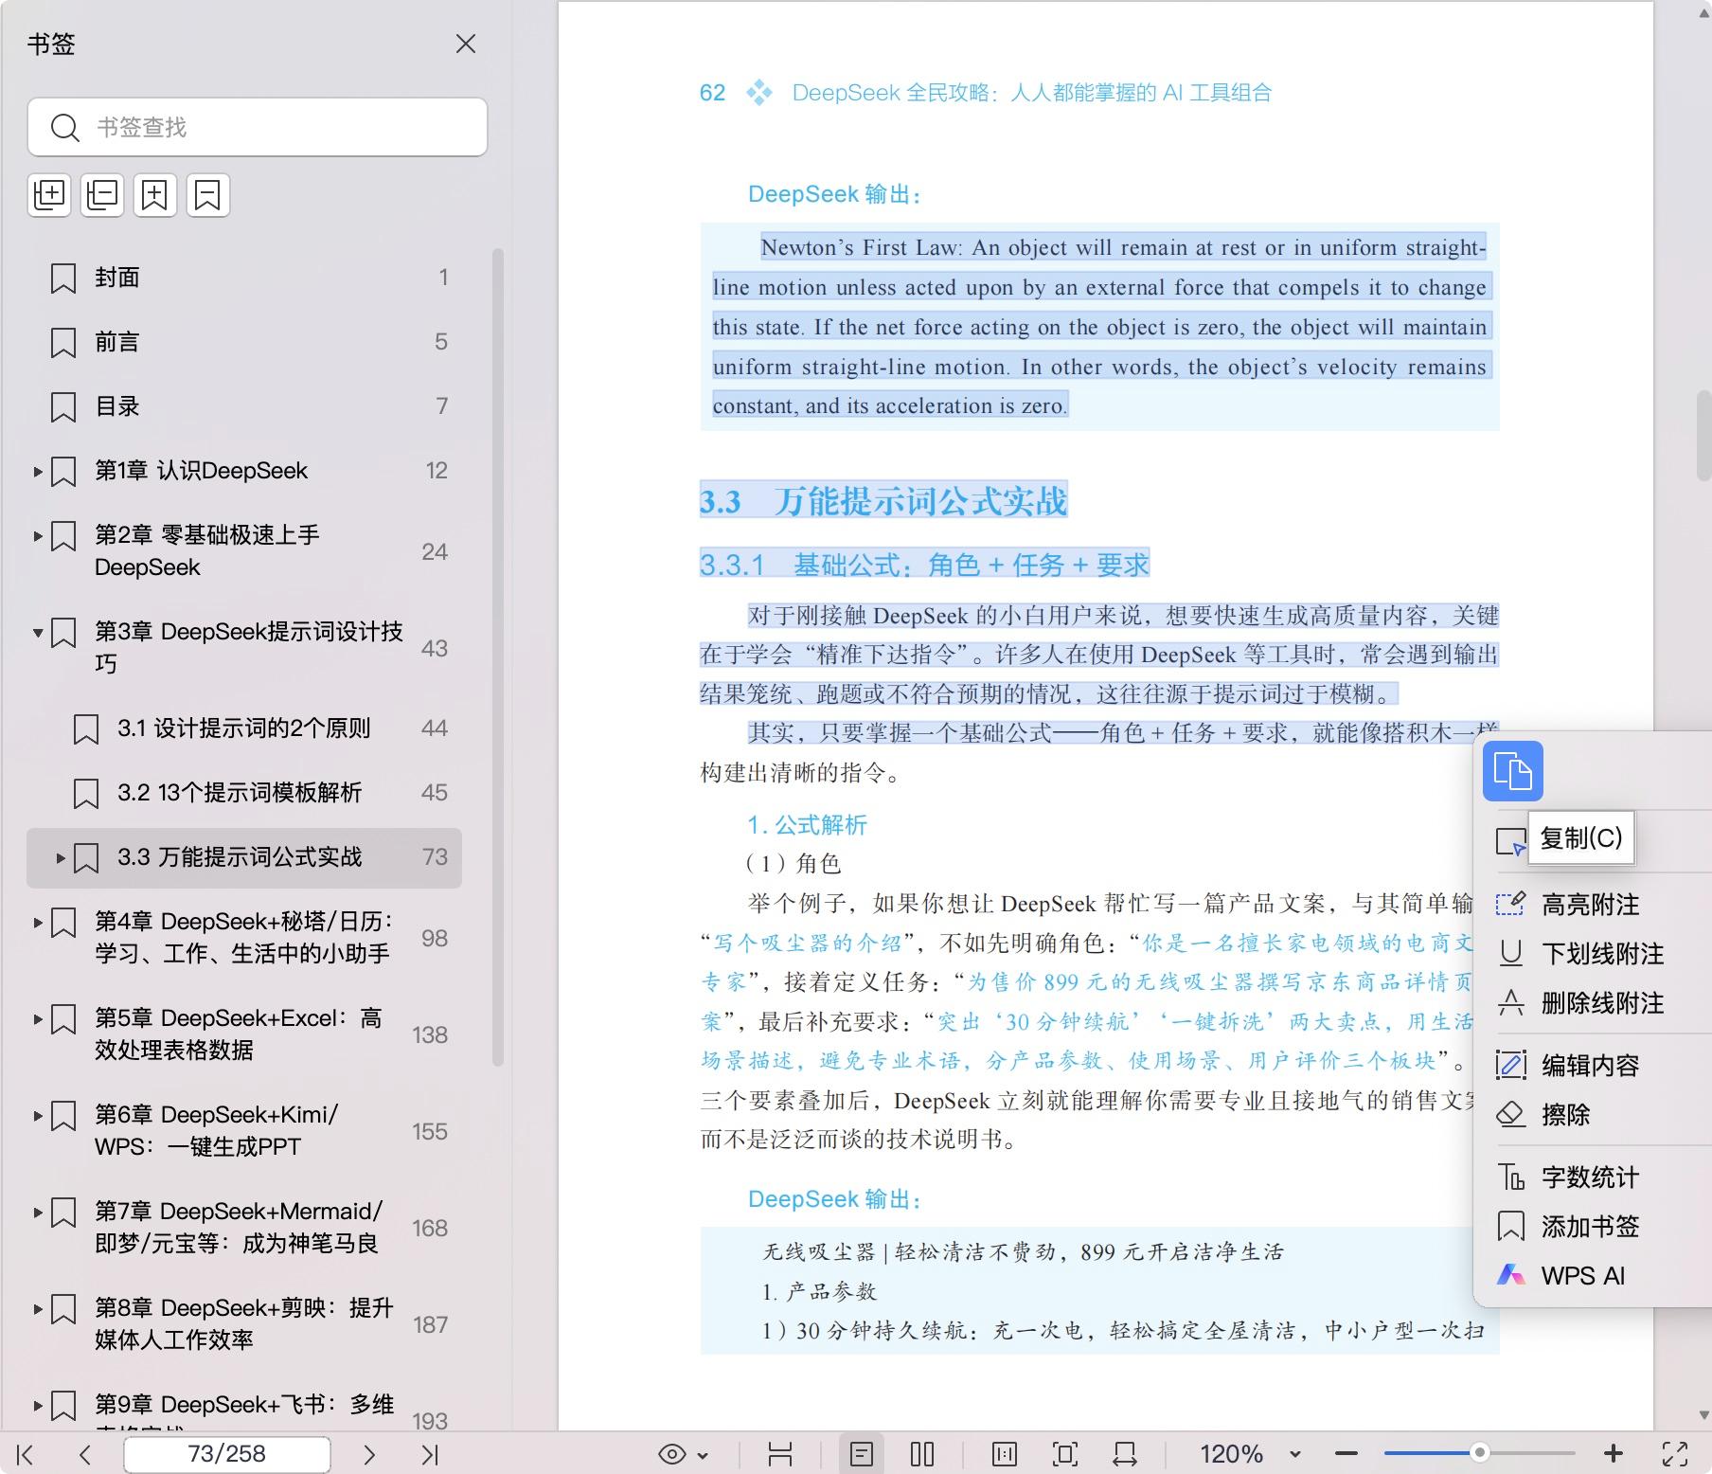1712x1474 pixels.
Task: Click the subheading 1. 公式解析
Action: pos(807,825)
